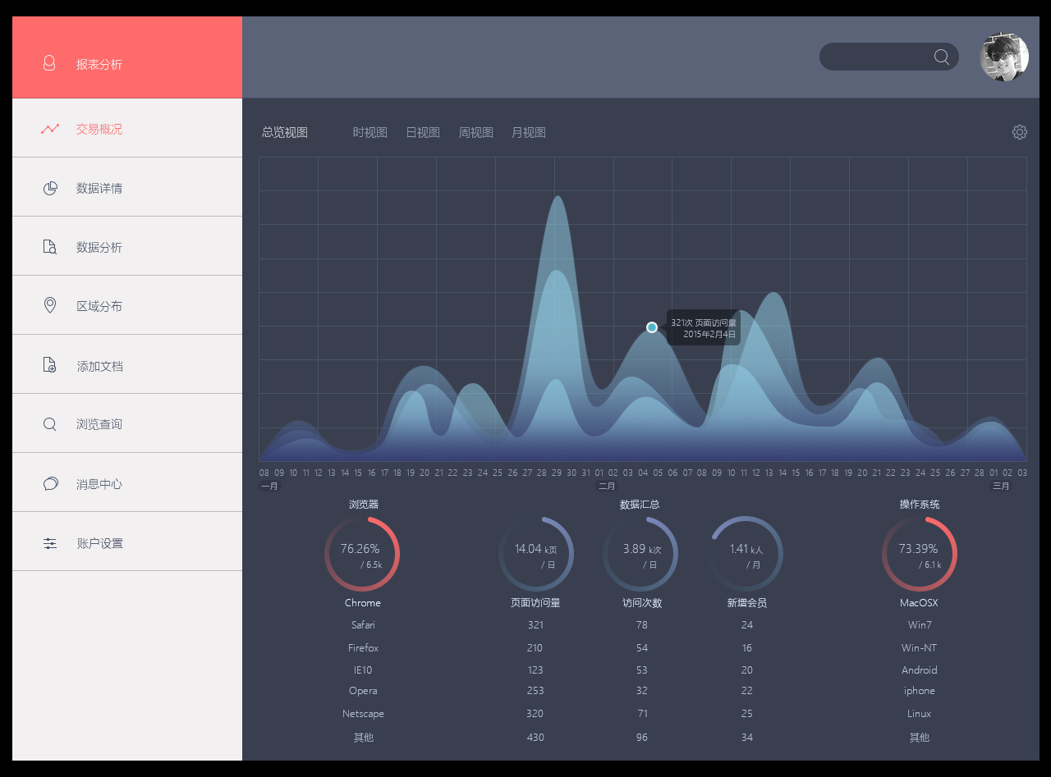Screen dimensions: 1051x777
Task: Open the user avatar profile picture
Action: pos(1004,57)
